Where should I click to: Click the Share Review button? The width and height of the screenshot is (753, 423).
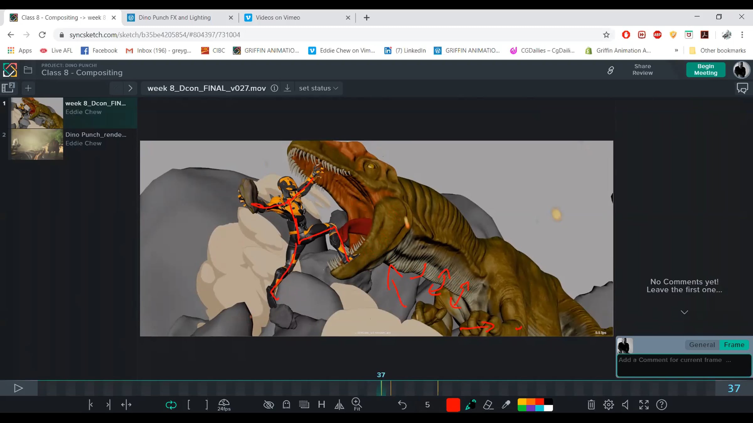point(643,70)
